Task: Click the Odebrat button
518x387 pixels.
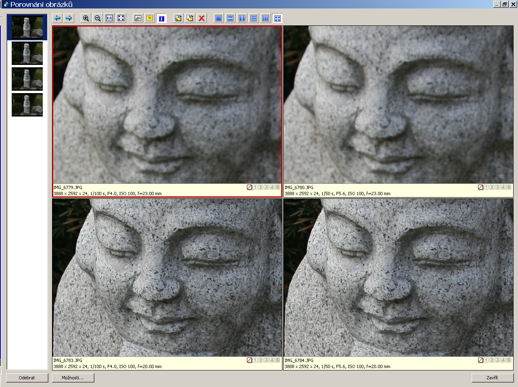Action: pos(27,378)
